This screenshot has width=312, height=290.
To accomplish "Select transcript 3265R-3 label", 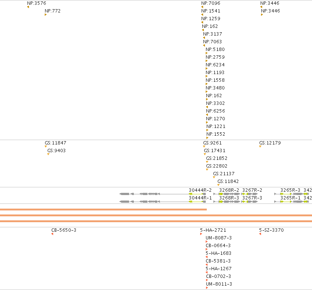I will [x=290, y=190].
